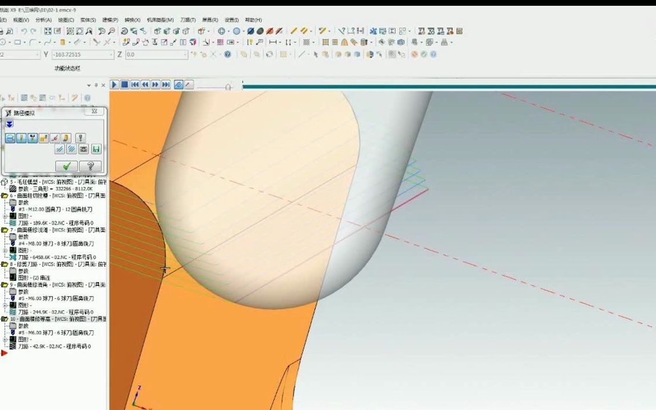Toggle display rapid moves in 路径模拟
Viewport: 656px width, 410px height.
pyautogui.click(x=44, y=137)
